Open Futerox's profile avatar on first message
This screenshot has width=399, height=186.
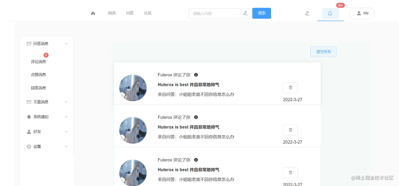[133, 88]
